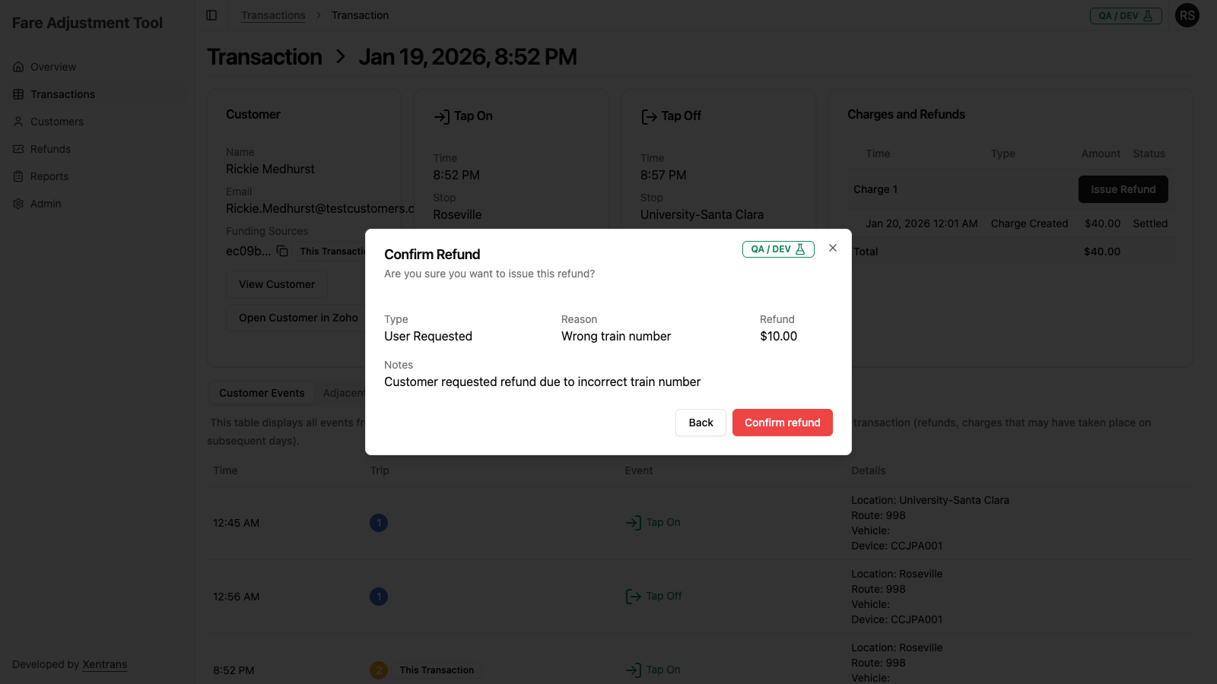Go back from the refund confirmation

point(700,423)
